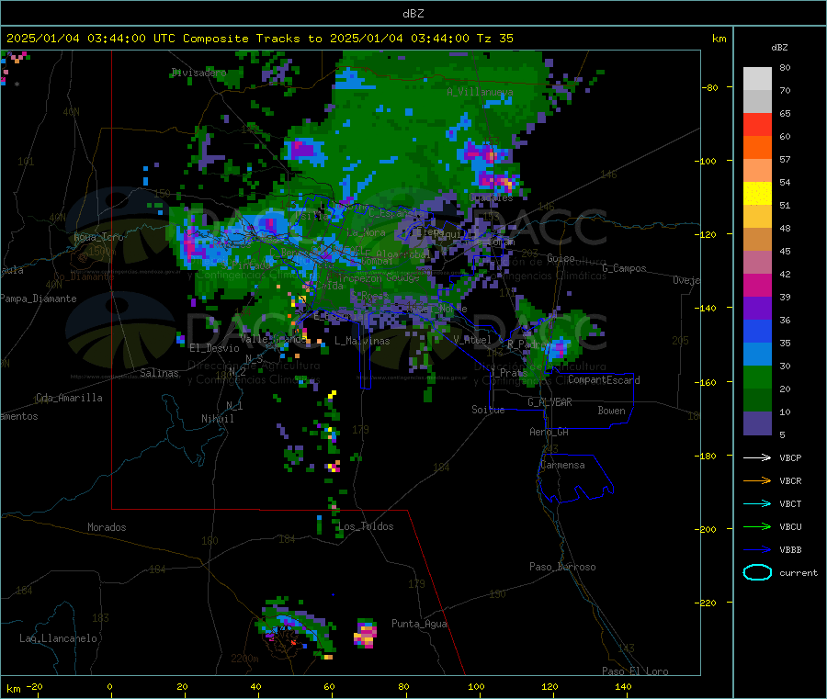Click the orange VBCR arrow legend icon

[757, 480]
